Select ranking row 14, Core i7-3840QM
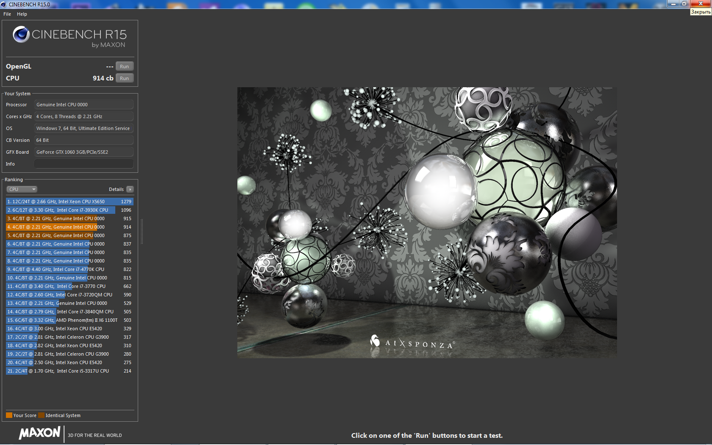The height and width of the screenshot is (445, 712). (x=70, y=312)
